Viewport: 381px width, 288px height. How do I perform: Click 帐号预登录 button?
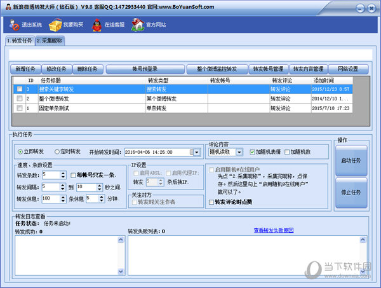tap(145, 69)
